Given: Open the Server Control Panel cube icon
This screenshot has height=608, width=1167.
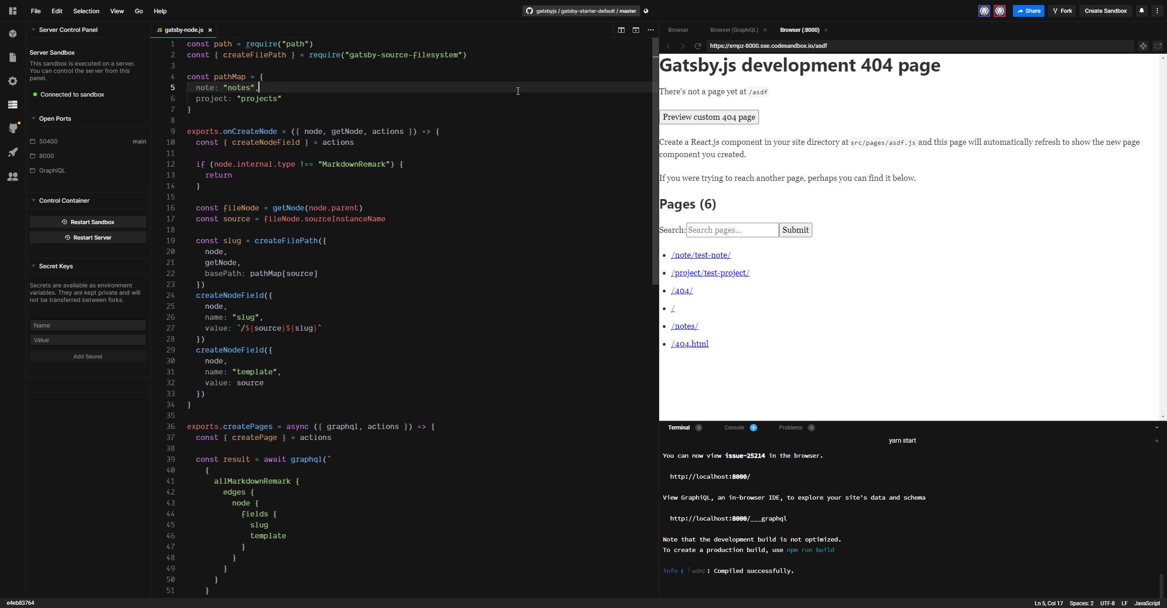Looking at the screenshot, I should pyautogui.click(x=12, y=33).
